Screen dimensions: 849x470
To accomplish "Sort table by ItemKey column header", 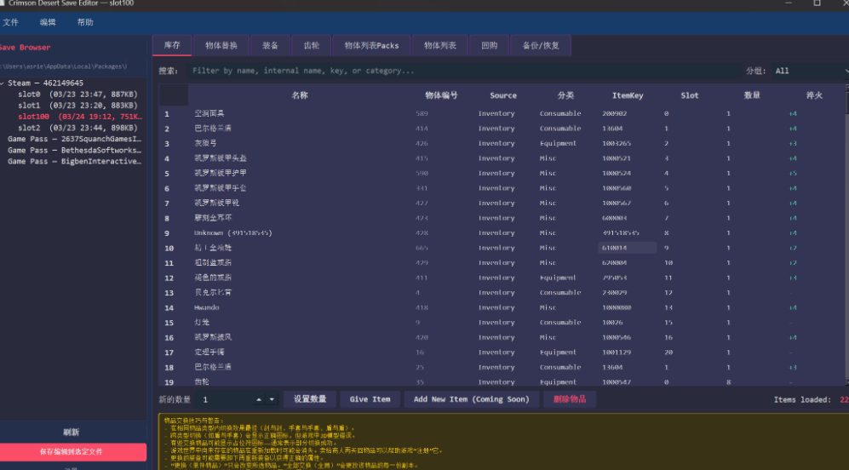I will [628, 95].
